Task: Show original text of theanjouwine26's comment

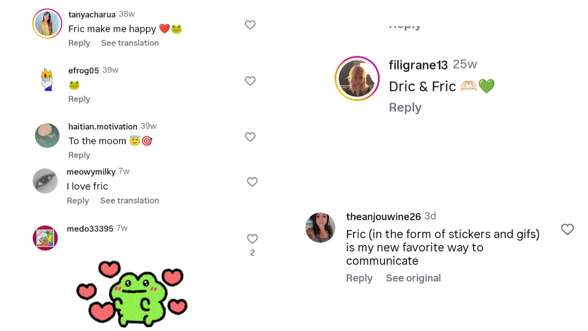Action: [x=413, y=278]
